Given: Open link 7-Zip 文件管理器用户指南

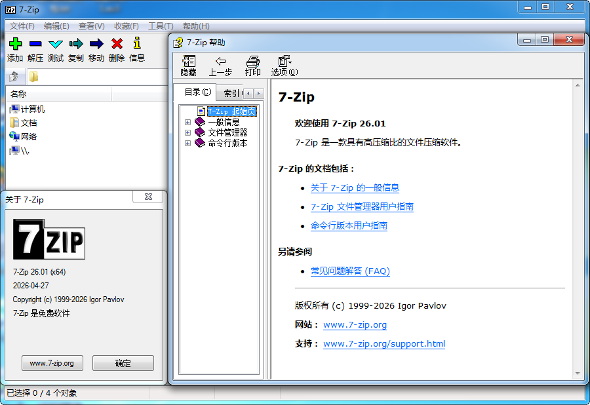Looking at the screenshot, I should (x=362, y=207).
